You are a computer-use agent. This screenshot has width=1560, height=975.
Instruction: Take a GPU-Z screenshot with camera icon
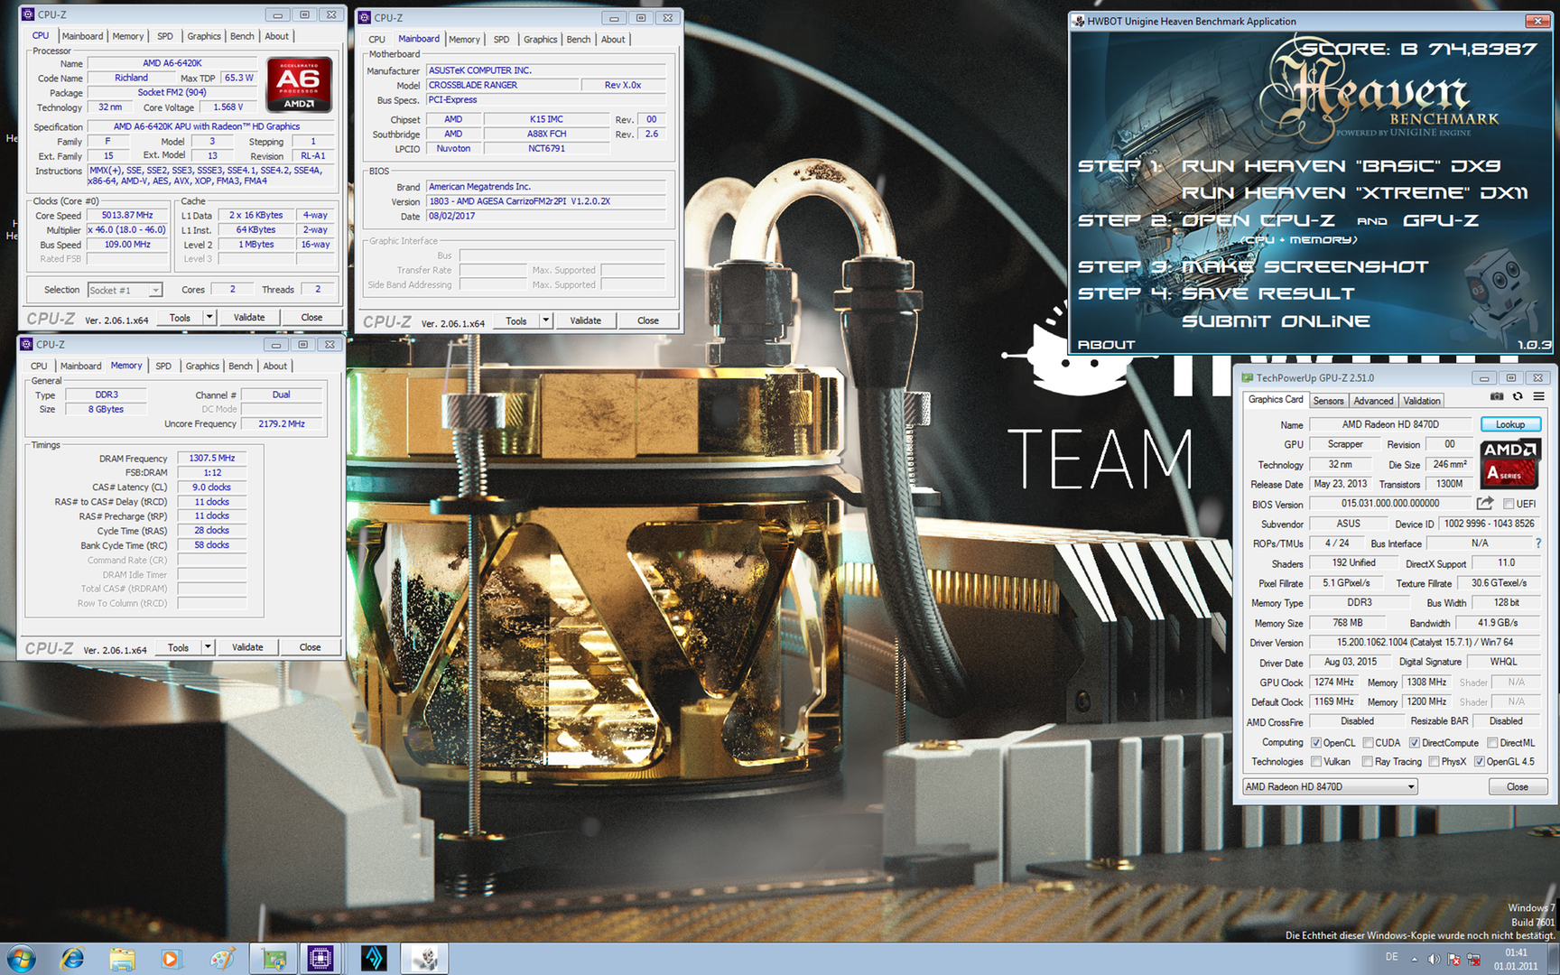click(x=1497, y=396)
